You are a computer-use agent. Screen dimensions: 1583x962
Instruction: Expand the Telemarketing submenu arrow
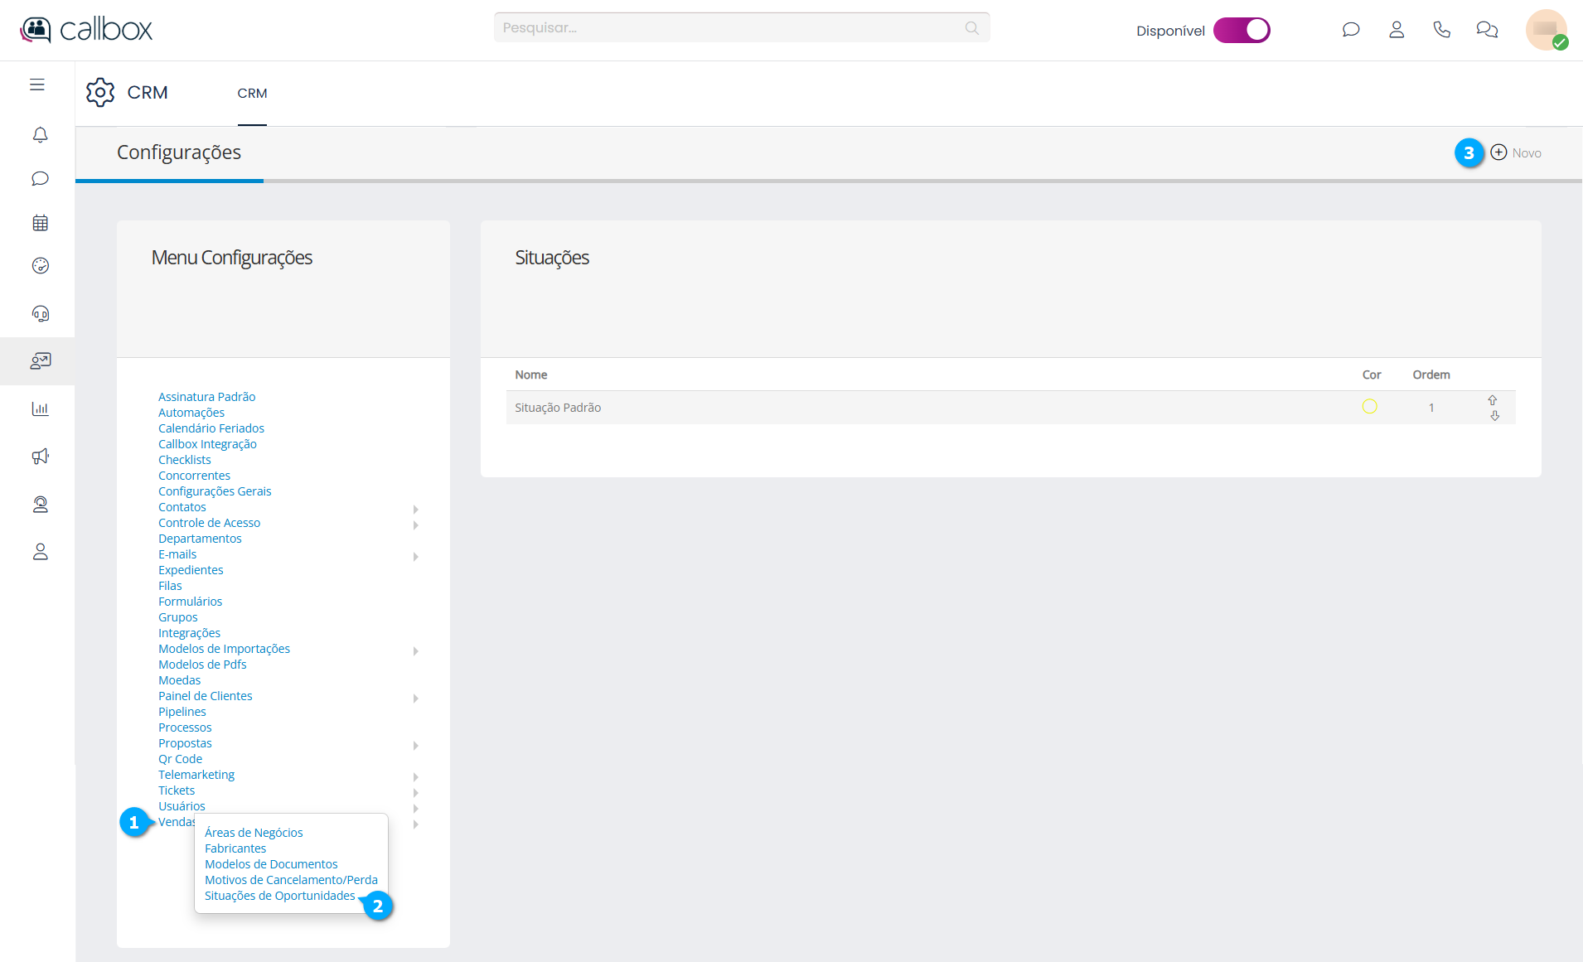coord(415,776)
